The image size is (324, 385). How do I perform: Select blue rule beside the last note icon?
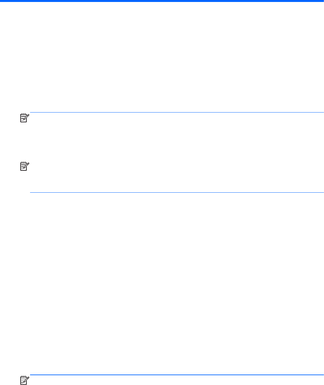tap(177, 375)
